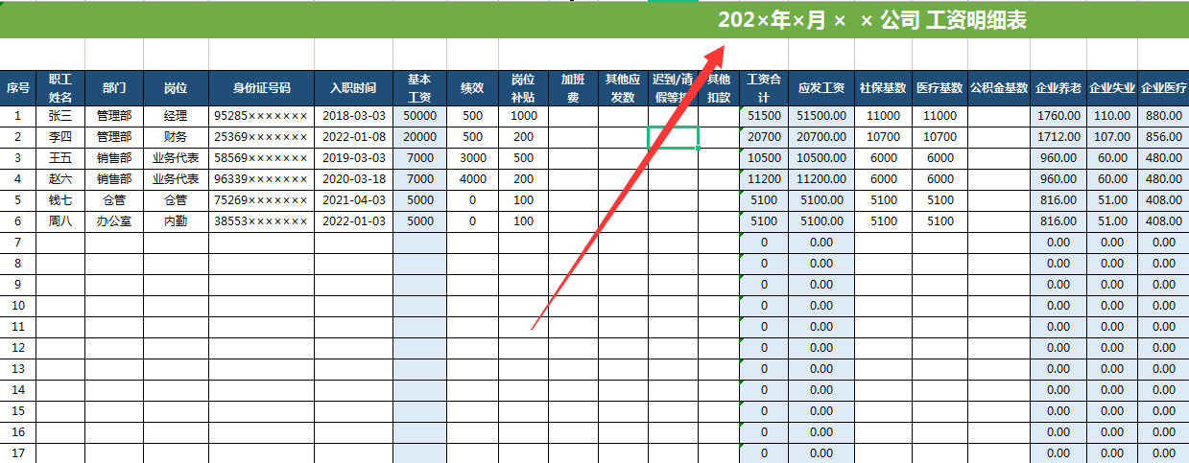This screenshot has height=463, width=1189.
Task: Select the medical cell 880.00
Action: coord(1163,116)
